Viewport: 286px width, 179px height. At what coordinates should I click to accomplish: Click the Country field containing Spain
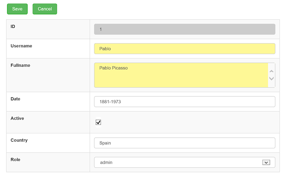point(184,143)
